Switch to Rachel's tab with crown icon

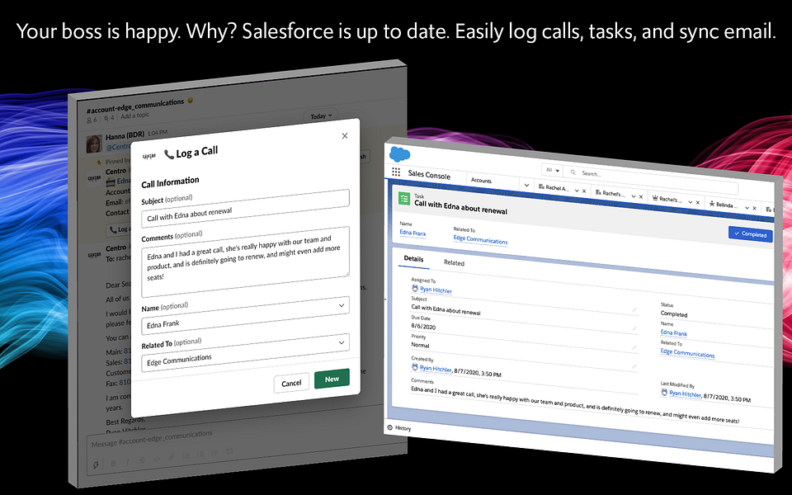tap(667, 199)
